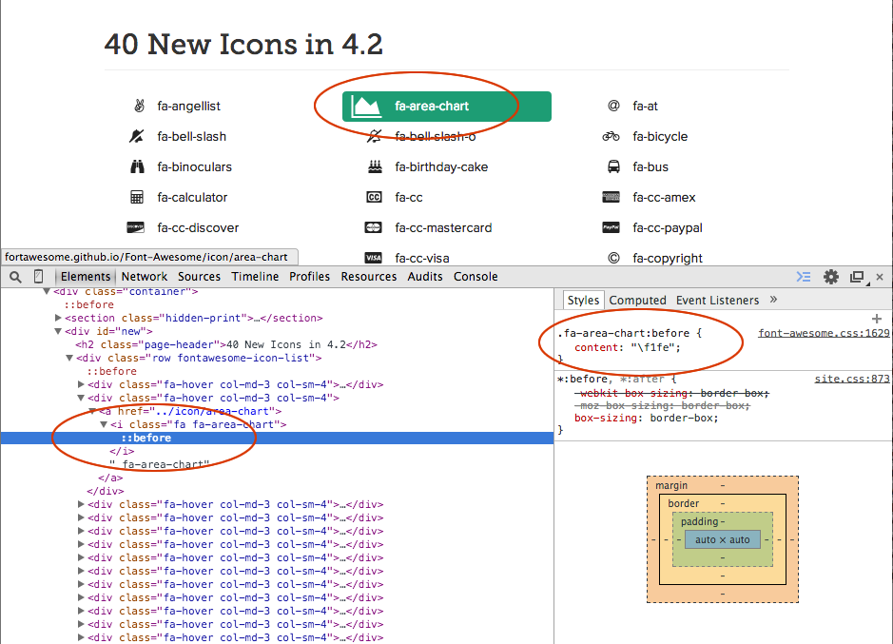Screen dimensions: 893x644
Task: Collapse the div id="new" node
Action: 59,331
